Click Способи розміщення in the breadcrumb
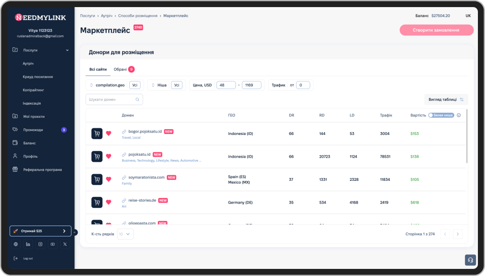 pos(138,16)
